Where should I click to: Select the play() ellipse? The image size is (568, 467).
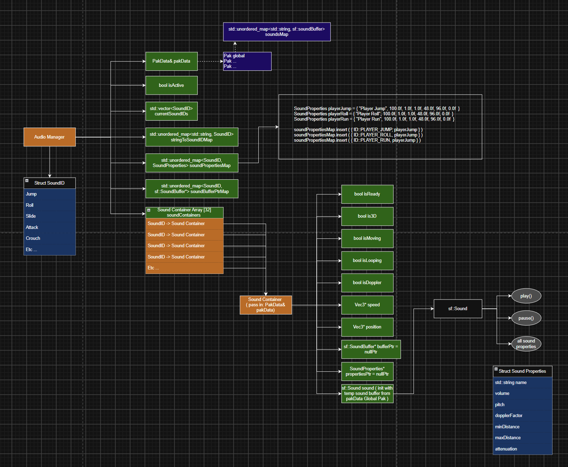[x=526, y=296]
